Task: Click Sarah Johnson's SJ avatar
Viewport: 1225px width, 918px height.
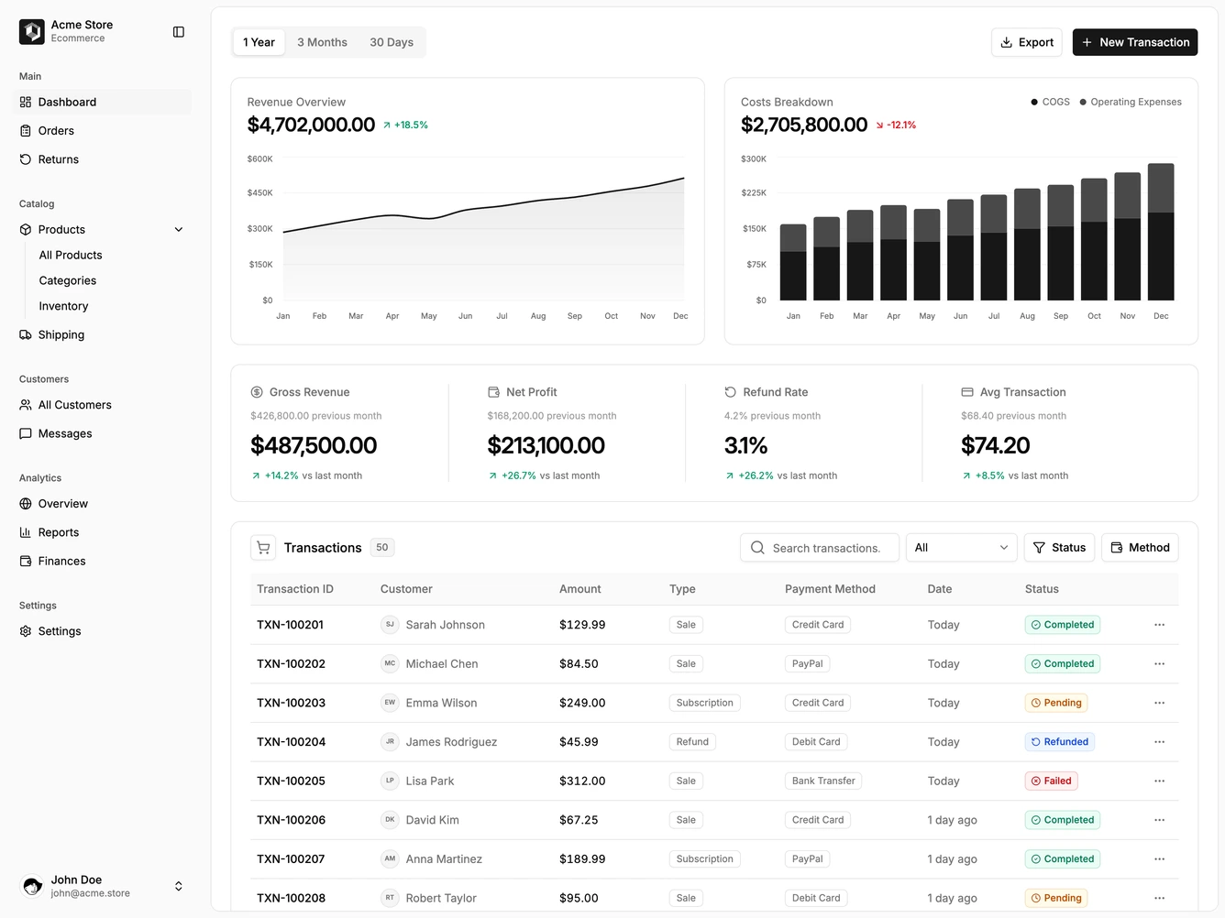Action: (x=390, y=625)
